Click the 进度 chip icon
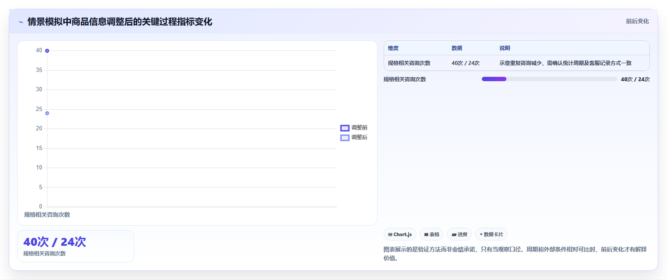 click(x=454, y=235)
